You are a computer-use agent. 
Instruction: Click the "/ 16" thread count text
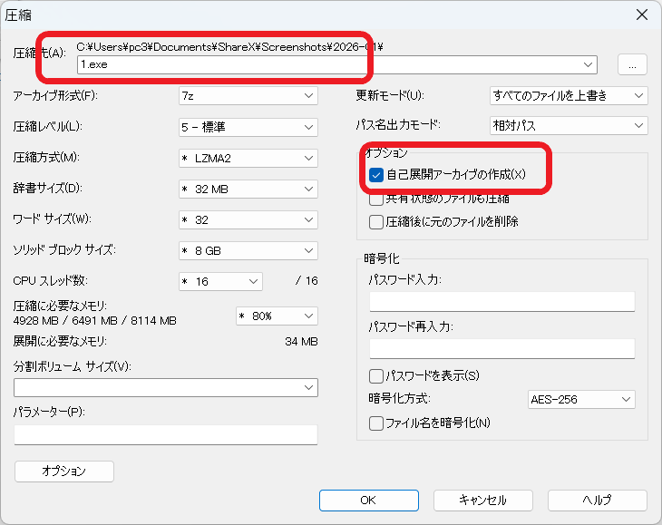point(307,281)
